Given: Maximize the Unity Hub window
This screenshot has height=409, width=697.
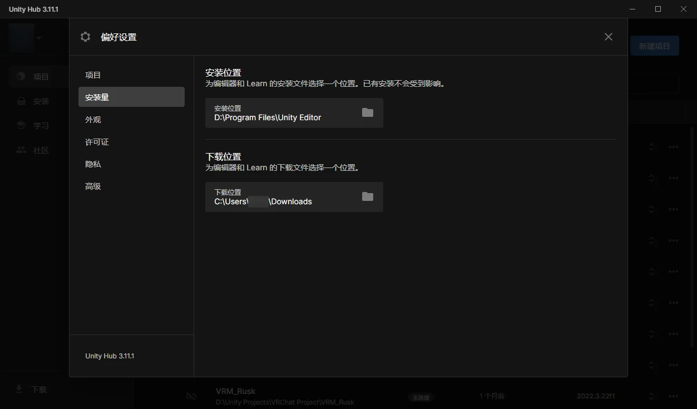Looking at the screenshot, I should [658, 9].
